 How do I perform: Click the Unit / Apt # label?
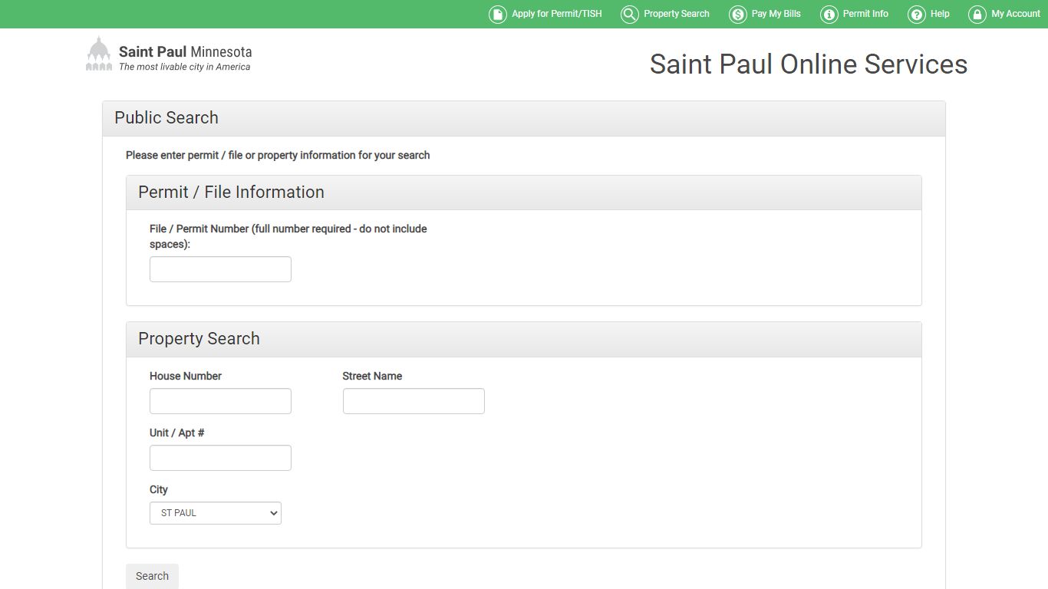pyautogui.click(x=177, y=433)
